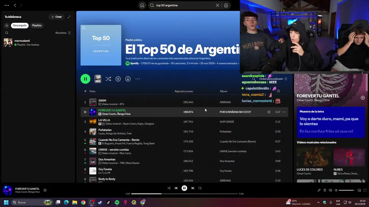Open Steam from the Windows taskbar
369x207 pixels.
click(x=100, y=202)
